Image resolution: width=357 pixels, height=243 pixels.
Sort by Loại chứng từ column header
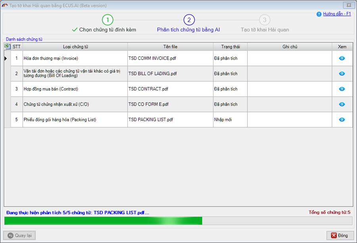tap(75, 47)
